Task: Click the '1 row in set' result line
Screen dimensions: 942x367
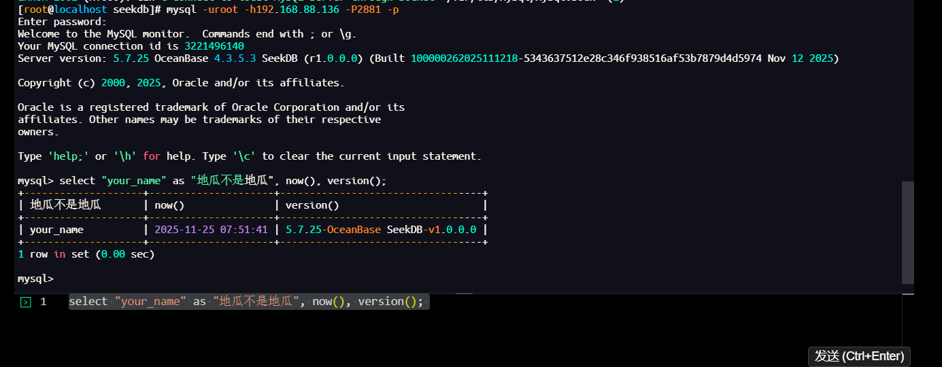Action: pos(86,254)
